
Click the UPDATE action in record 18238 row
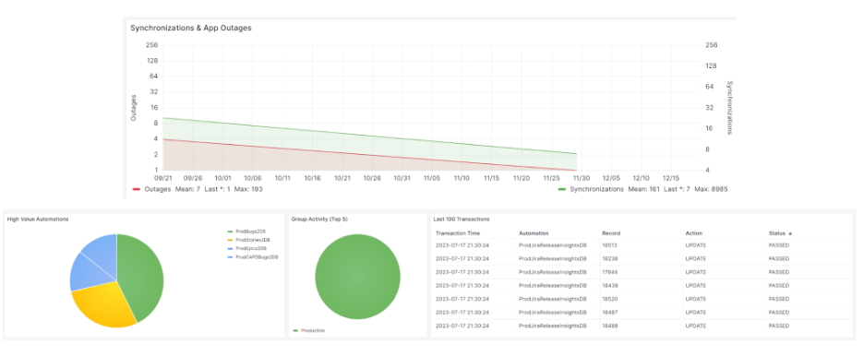(x=695, y=258)
